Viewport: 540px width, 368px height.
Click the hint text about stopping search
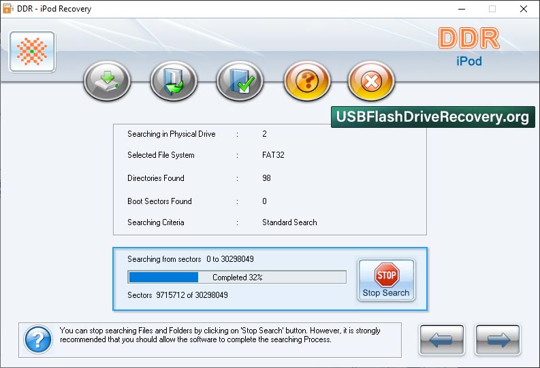click(x=220, y=335)
